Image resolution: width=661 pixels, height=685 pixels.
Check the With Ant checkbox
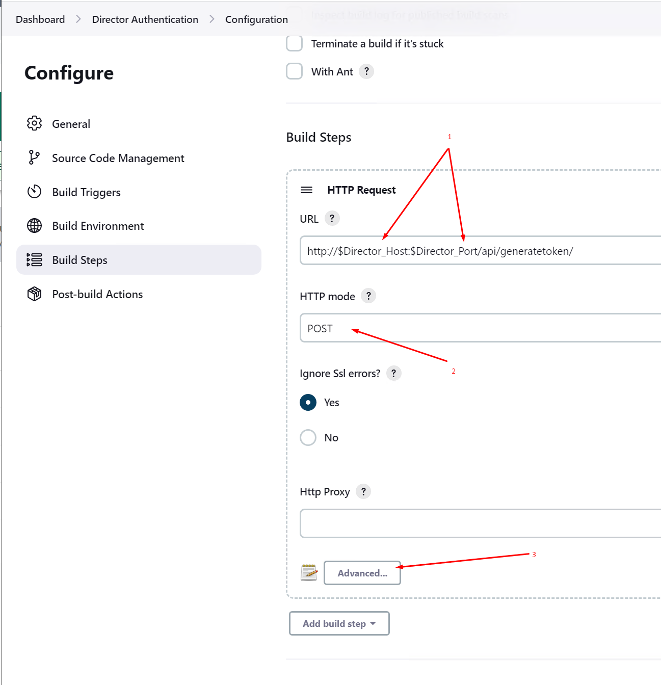(294, 71)
